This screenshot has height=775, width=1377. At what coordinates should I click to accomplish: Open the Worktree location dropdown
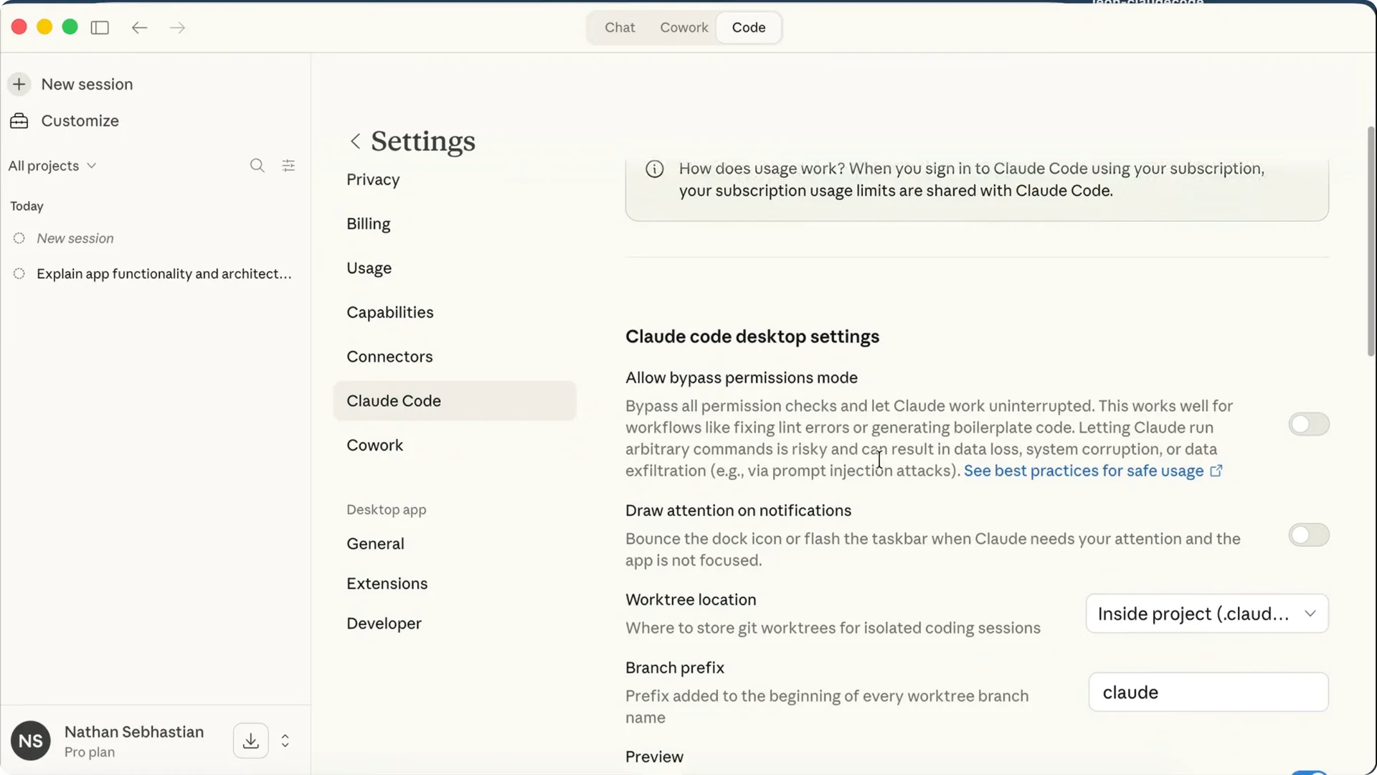click(x=1207, y=614)
